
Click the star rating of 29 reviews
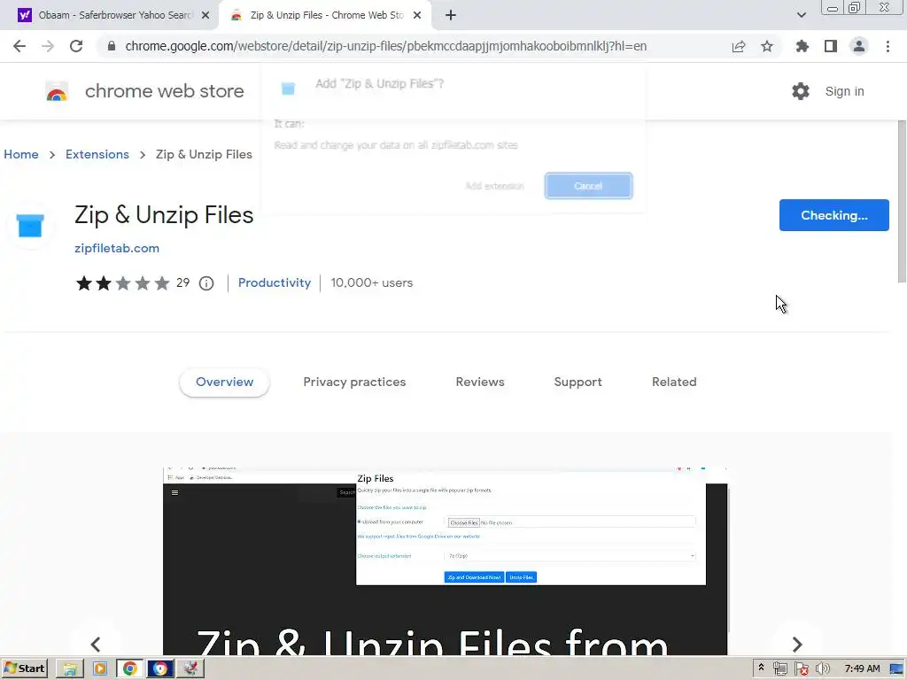coord(122,283)
